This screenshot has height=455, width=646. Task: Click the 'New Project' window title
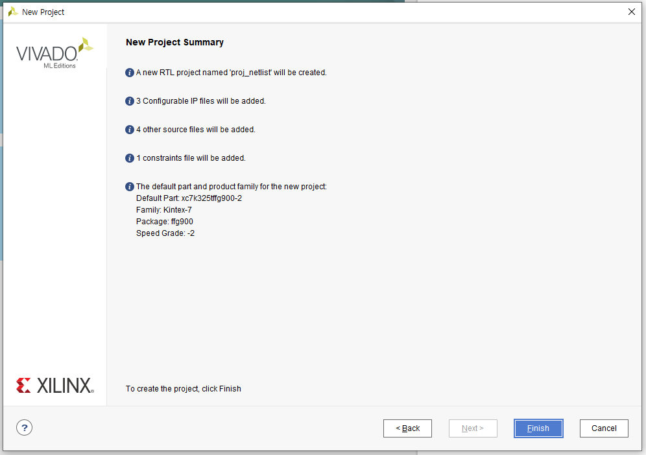click(x=43, y=12)
